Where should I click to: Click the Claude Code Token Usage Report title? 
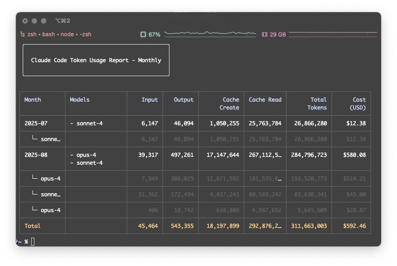pyautogui.click(x=96, y=60)
